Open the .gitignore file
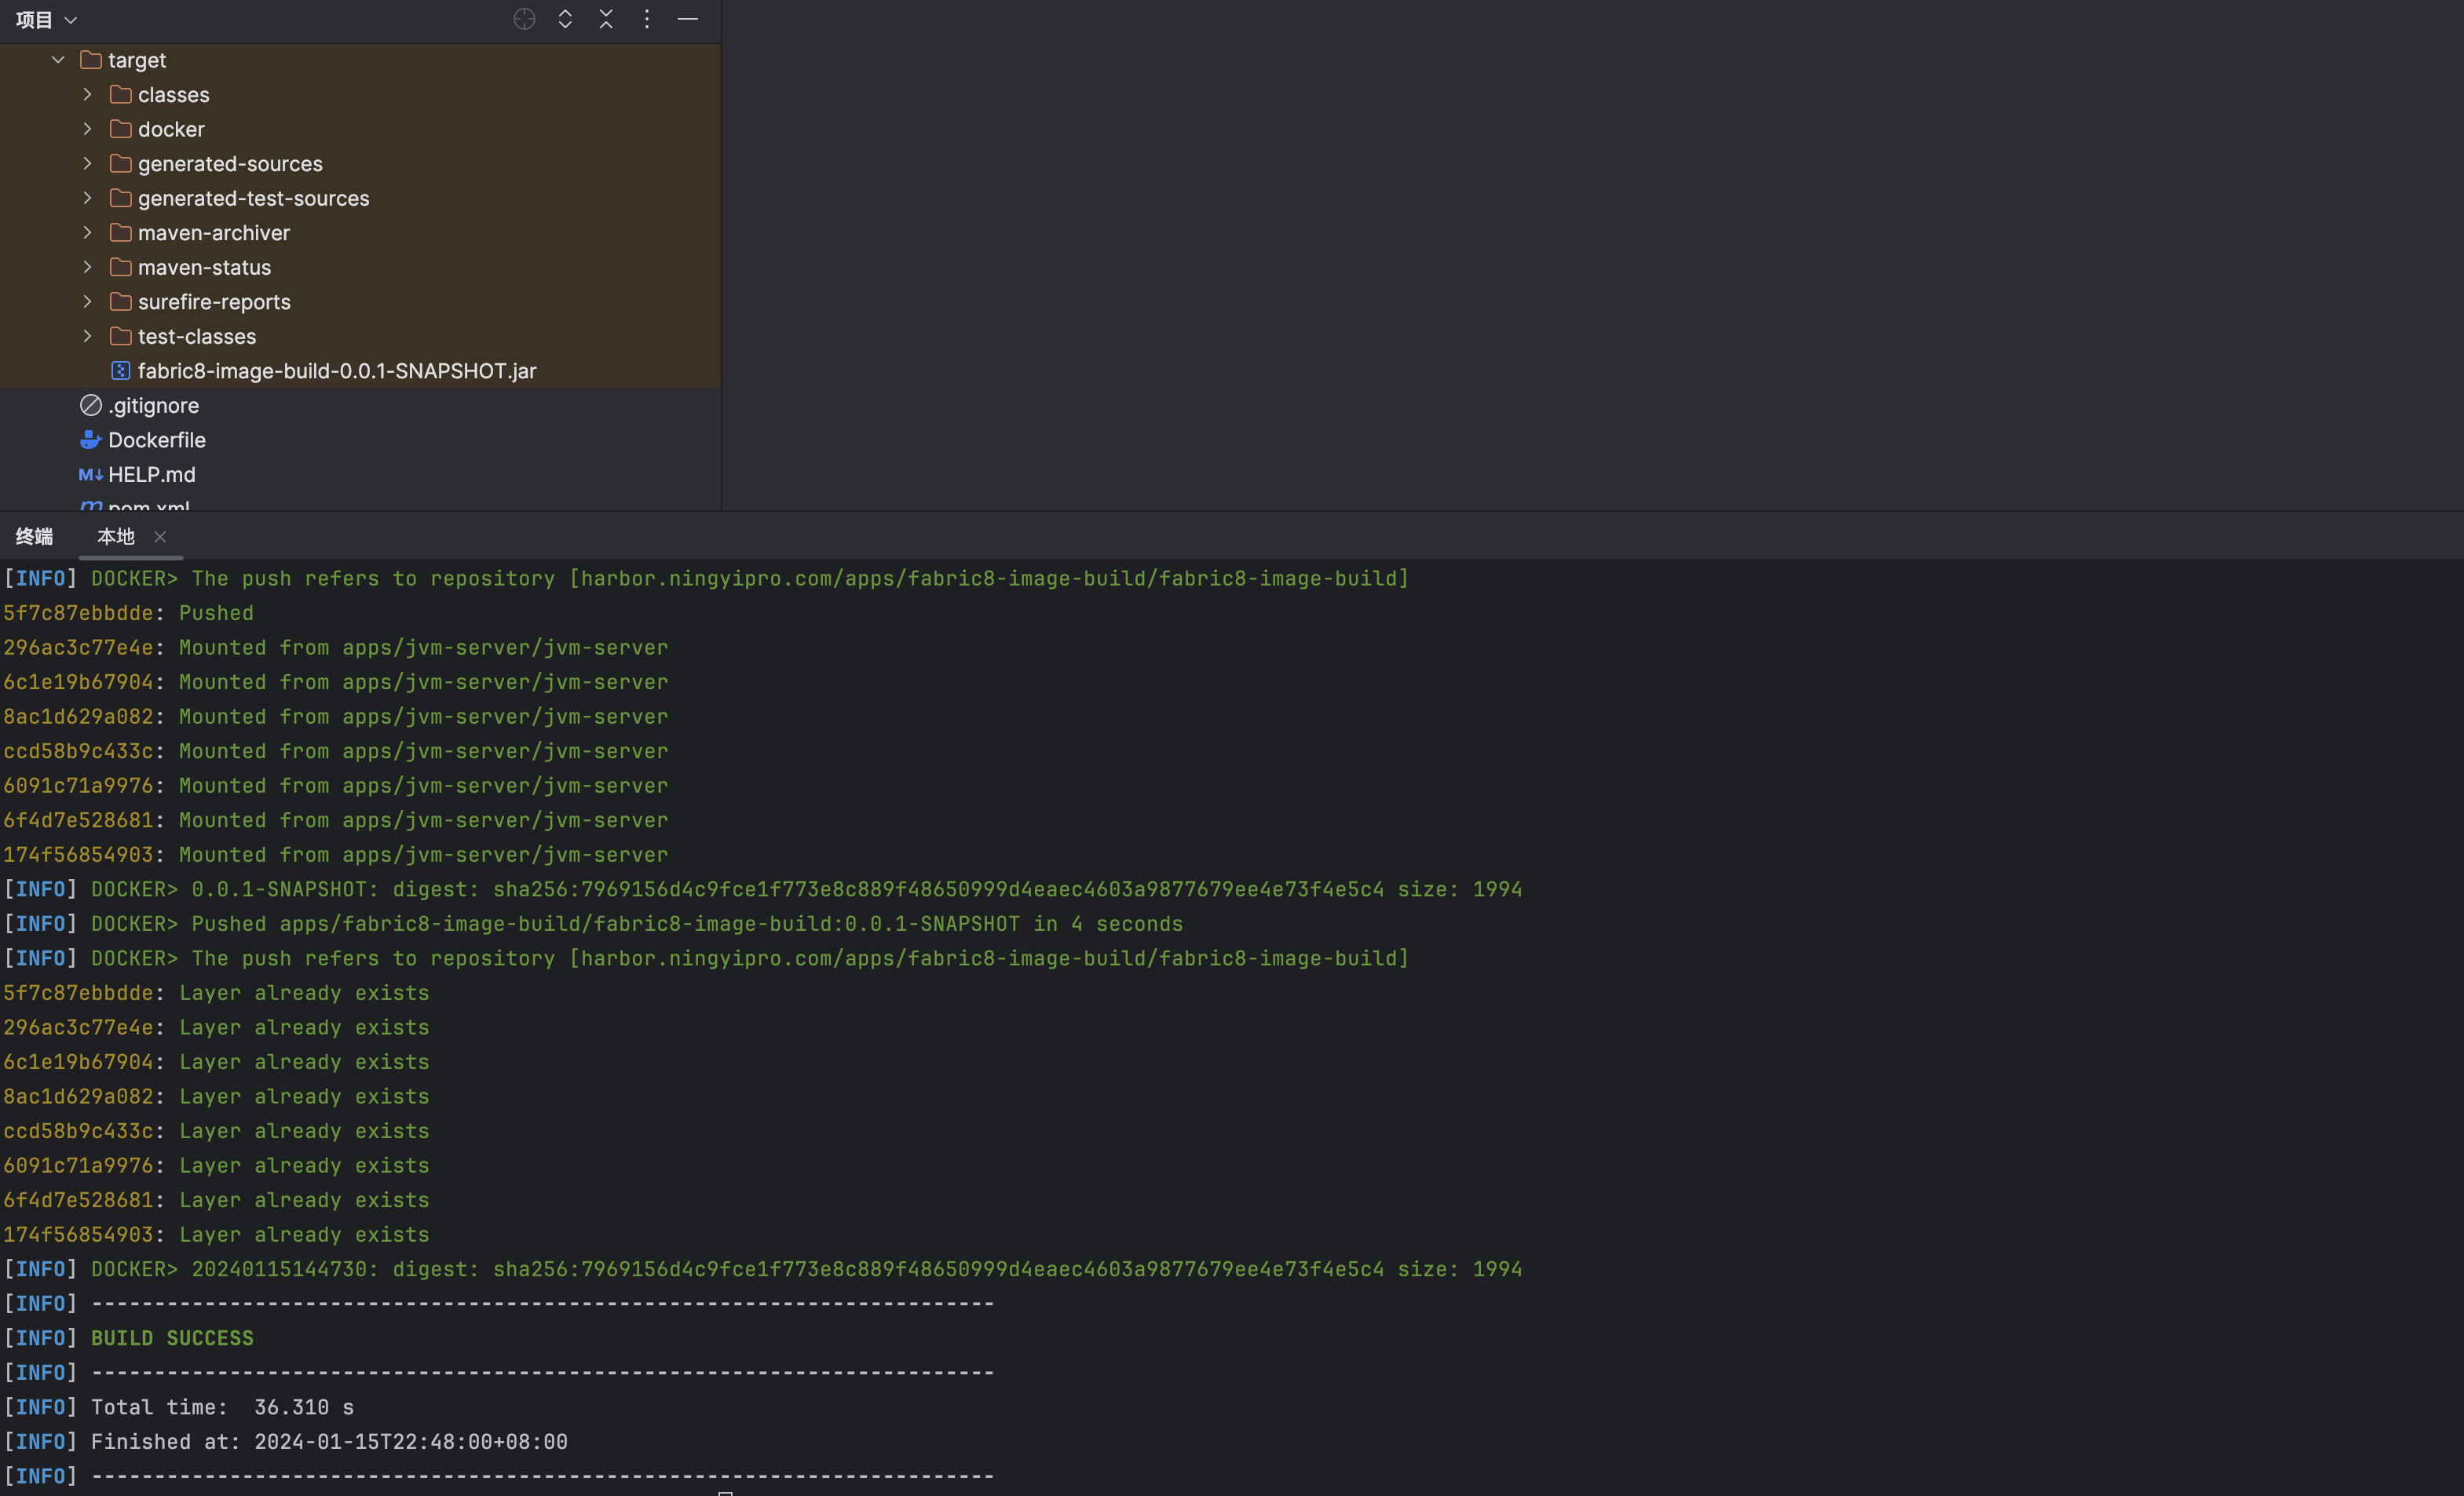Image resolution: width=2464 pixels, height=1496 pixels. point(153,406)
